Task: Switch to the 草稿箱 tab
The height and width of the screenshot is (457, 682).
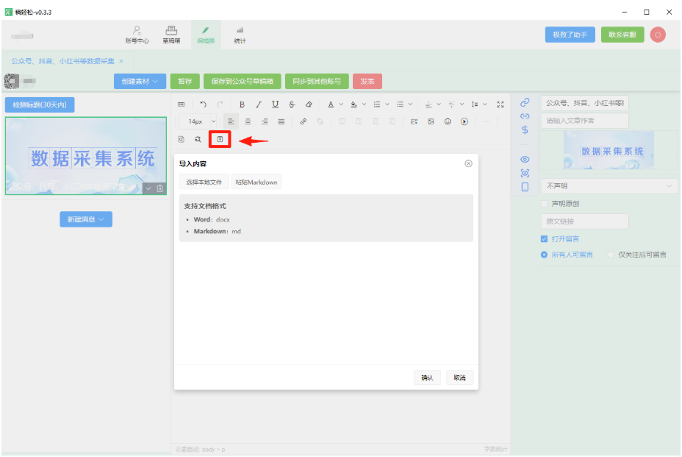Action: 171,35
